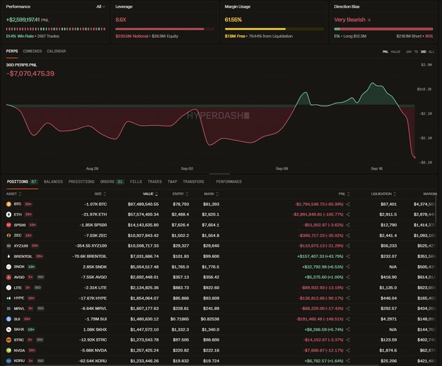Share the BRENTOIL position PNL
This screenshot has width=442, height=366.
tap(348, 257)
